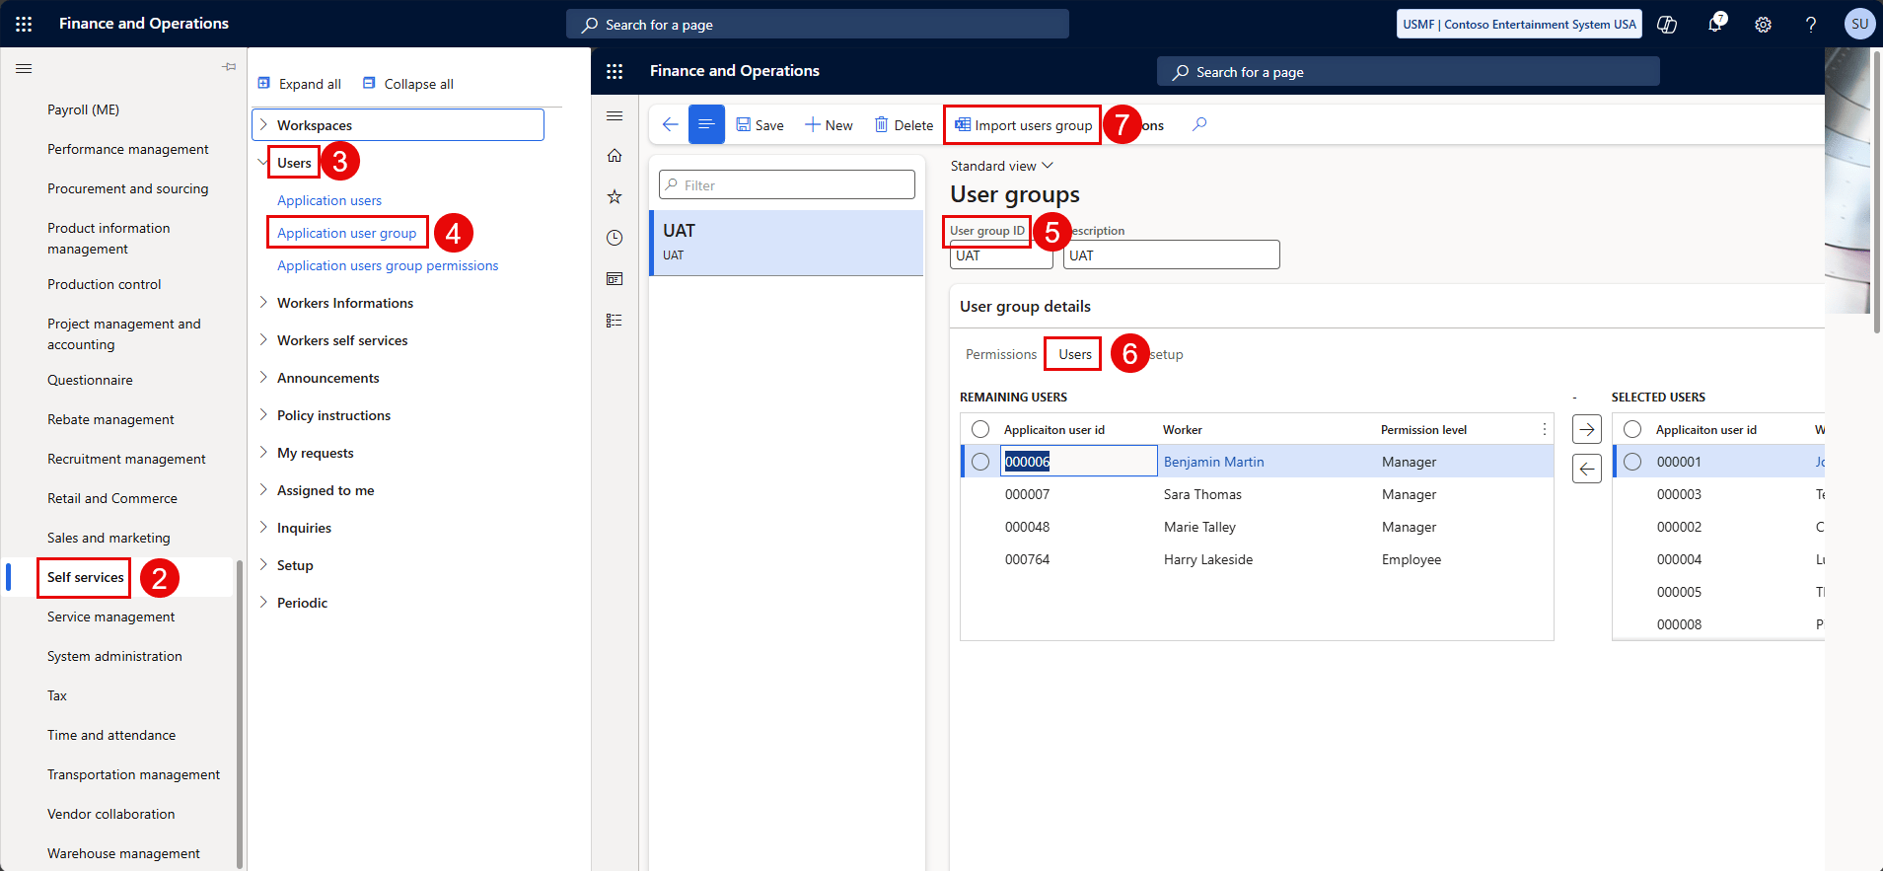
Task: Open the inner app launcher waffle icon
Action: 615,71
